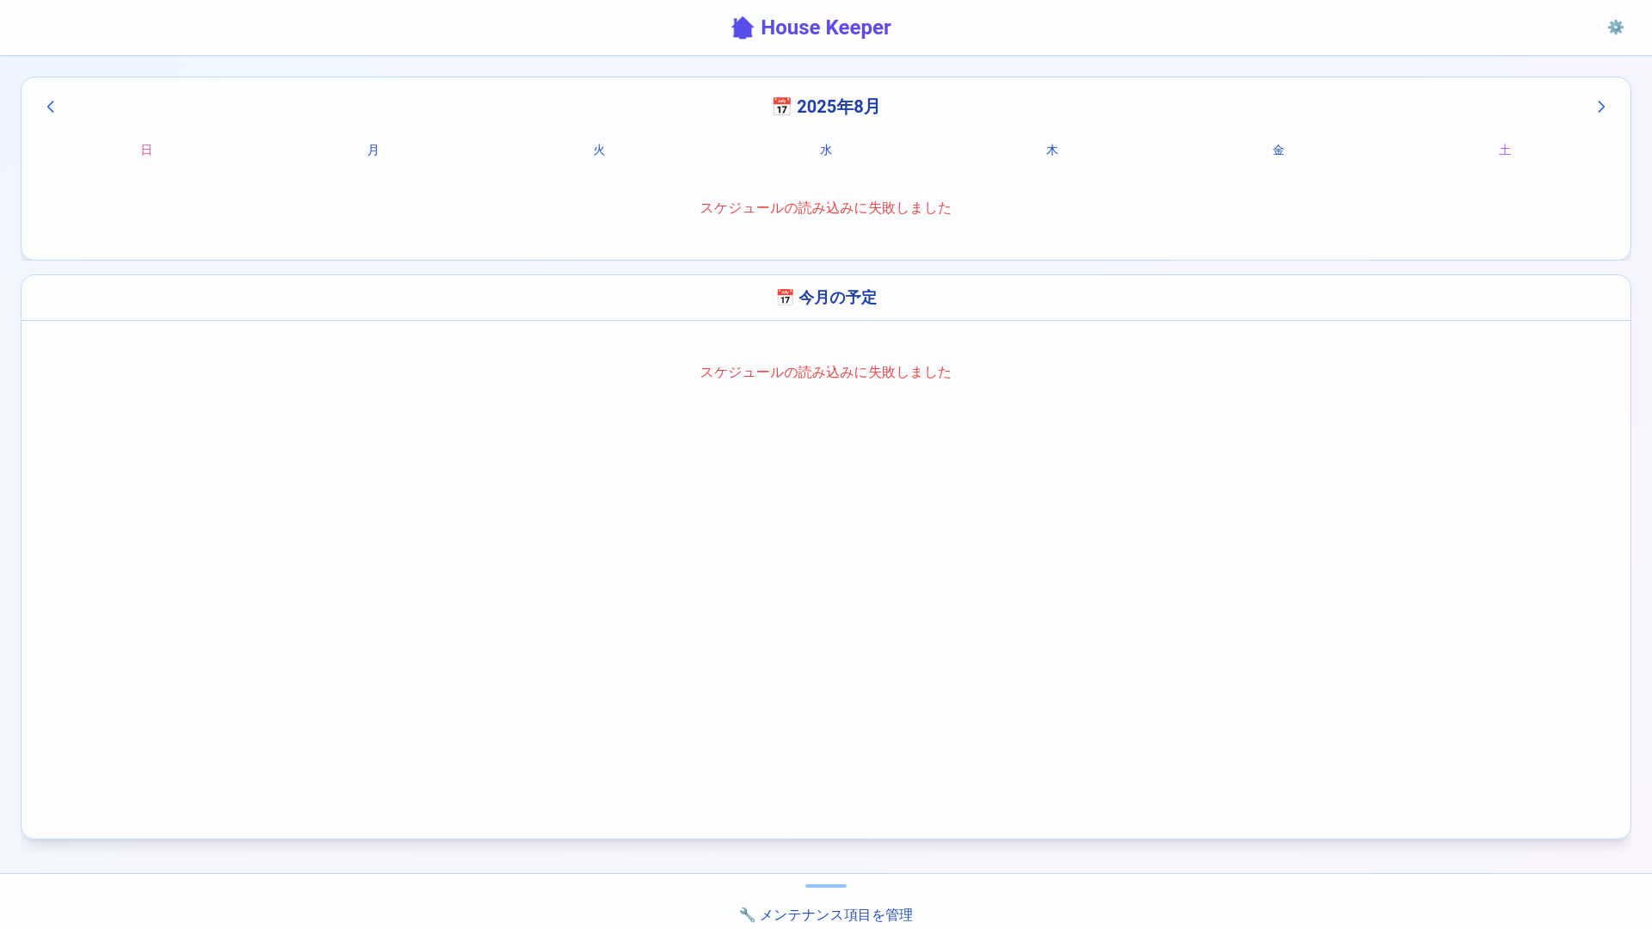Image resolution: width=1652 pixels, height=929 pixels.
Task: Click the 月 weekday header
Action: 373,151
